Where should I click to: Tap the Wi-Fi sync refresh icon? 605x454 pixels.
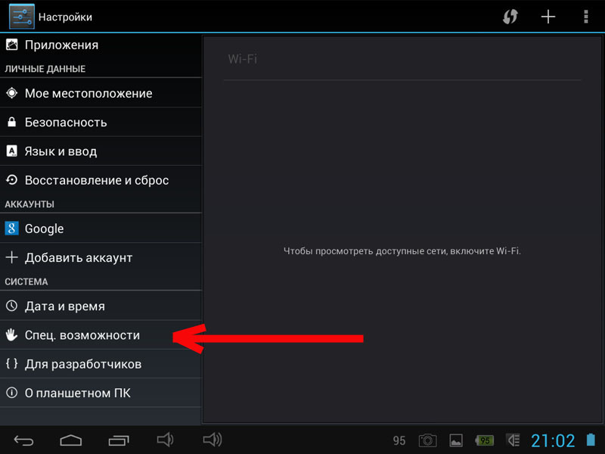tap(510, 17)
